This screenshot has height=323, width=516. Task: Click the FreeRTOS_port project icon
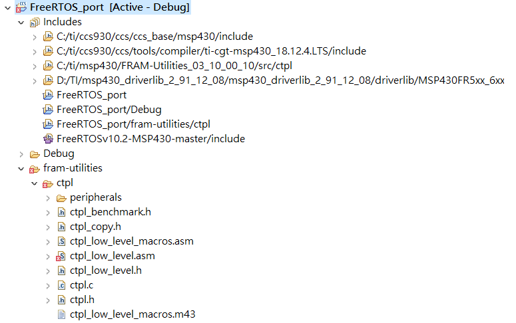(21, 7)
